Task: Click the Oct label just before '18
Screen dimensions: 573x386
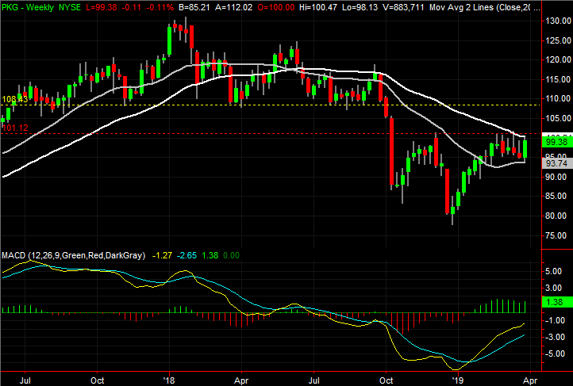Action: click(x=97, y=380)
